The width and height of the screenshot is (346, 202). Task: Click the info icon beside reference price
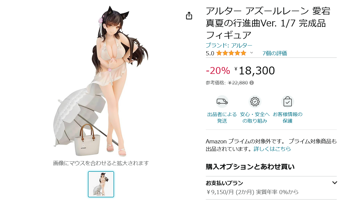[x=252, y=83]
